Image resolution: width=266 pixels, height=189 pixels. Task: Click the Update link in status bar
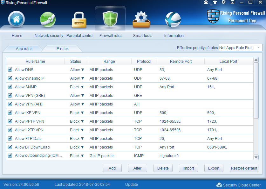click(x=132, y=185)
